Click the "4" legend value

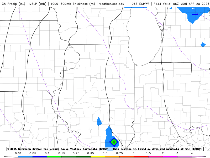192,153
